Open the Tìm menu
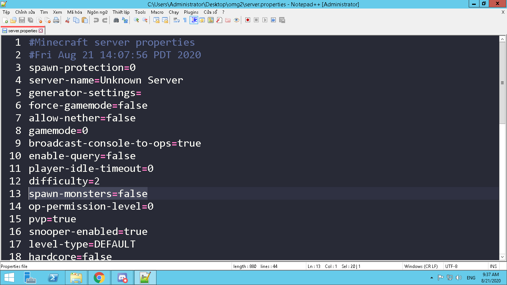 (x=45, y=12)
